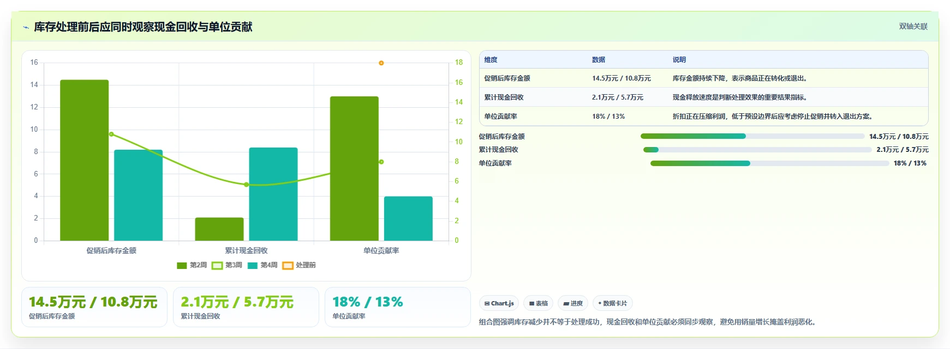Click the 累计现金回收 x-axis label
Viewport: 950px width, 349px height.
247,250
